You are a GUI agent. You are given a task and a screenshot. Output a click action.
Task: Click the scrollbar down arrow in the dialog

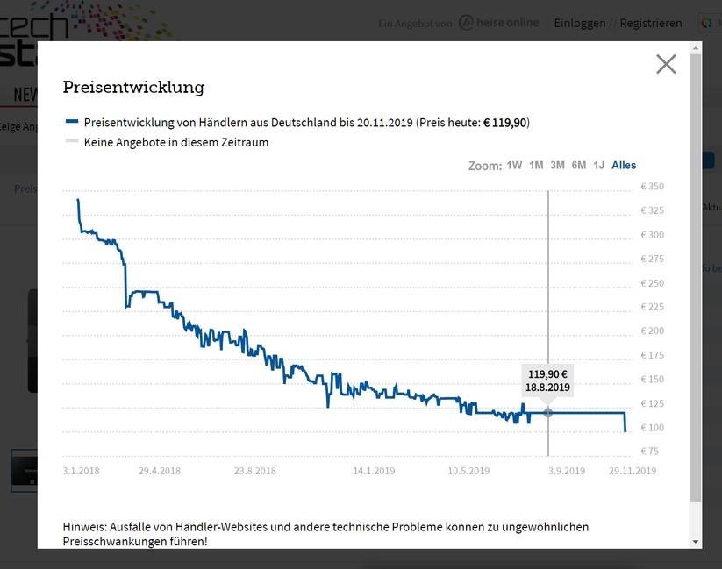point(696,542)
